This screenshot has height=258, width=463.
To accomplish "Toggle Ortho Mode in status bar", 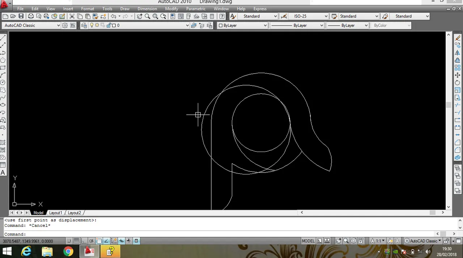I will (84, 241).
